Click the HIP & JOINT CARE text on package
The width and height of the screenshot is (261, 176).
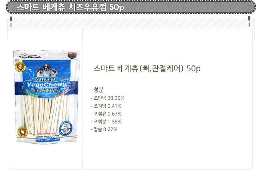pos(47,90)
